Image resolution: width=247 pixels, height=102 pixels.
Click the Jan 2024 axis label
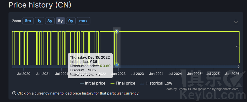coord(156,74)
